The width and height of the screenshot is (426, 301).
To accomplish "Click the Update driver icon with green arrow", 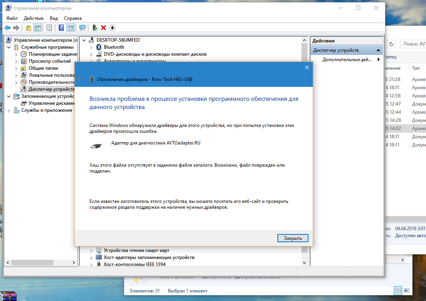I will [95, 28].
